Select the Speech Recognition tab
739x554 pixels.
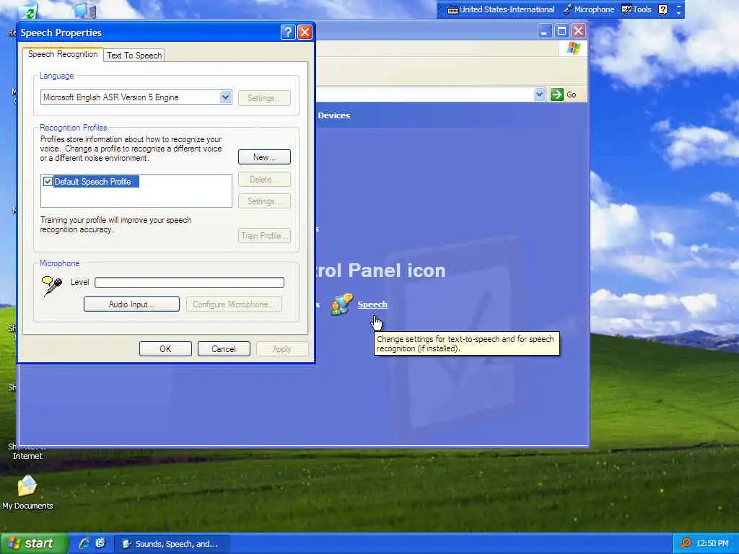coord(63,54)
